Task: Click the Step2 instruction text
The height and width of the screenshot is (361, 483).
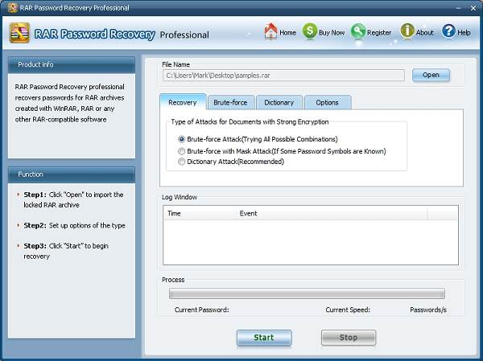Action: pyautogui.click(x=75, y=225)
